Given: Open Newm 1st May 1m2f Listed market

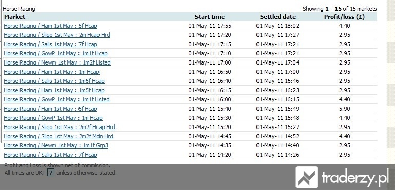Looking at the screenshot, I should [x=57, y=62].
